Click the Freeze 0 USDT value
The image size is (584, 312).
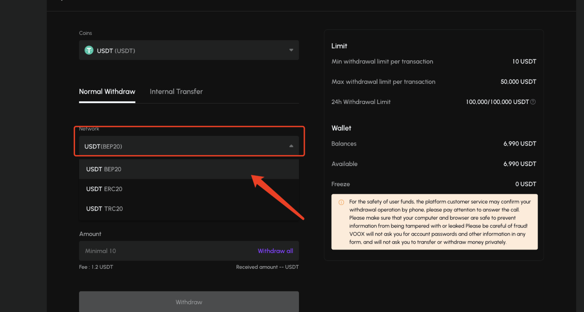[x=526, y=184]
